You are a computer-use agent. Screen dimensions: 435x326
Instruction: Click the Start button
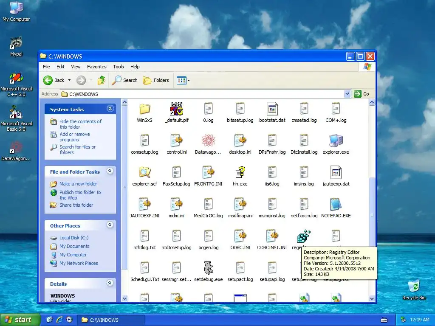(x=20, y=320)
